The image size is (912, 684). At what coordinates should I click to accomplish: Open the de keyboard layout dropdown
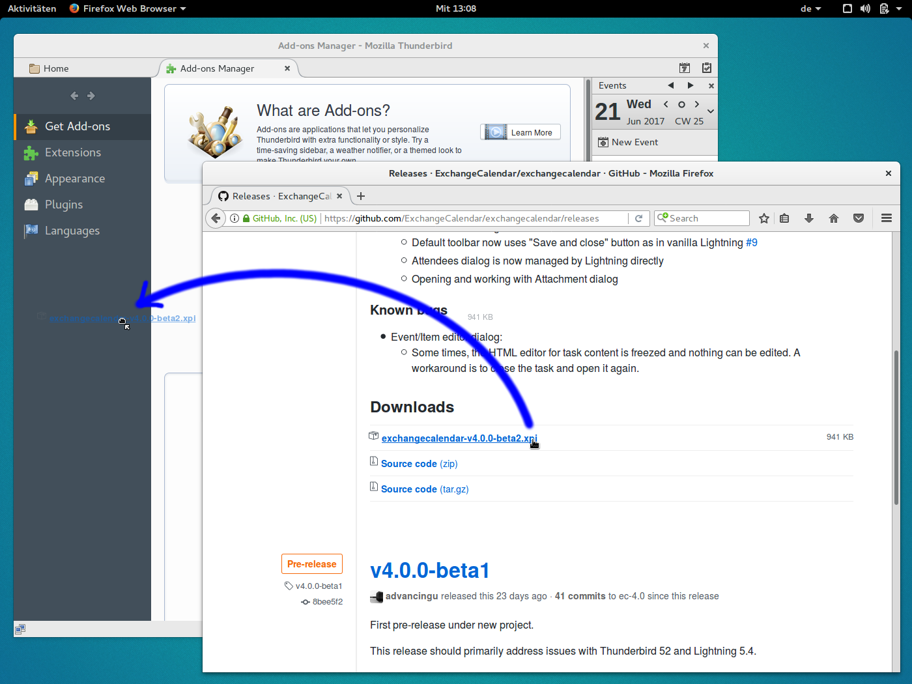click(811, 8)
